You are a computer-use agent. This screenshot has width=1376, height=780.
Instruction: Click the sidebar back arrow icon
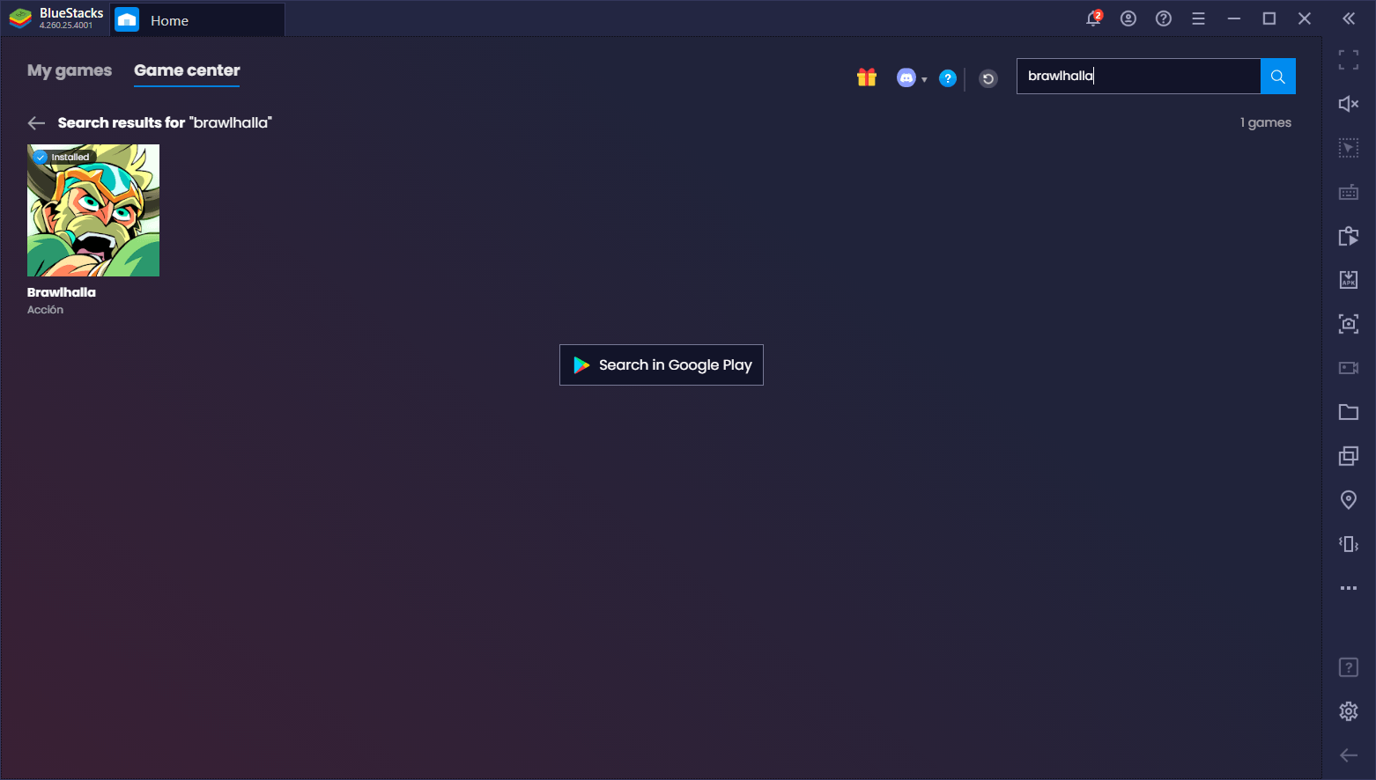click(x=1349, y=755)
